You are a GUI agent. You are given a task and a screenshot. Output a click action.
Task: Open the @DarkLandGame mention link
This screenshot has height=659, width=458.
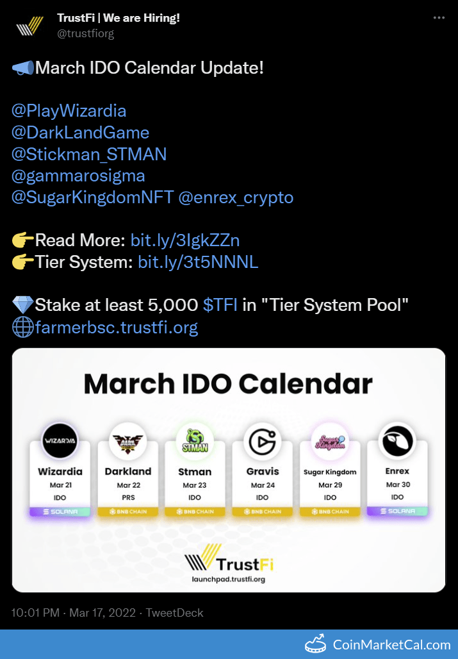(80, 133)
